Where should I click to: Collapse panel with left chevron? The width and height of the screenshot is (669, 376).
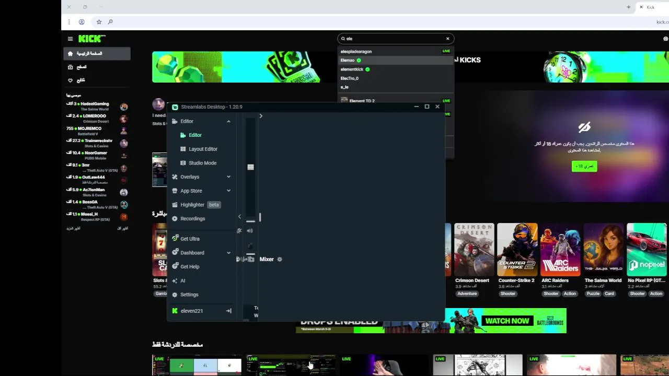tap(239, 217)
